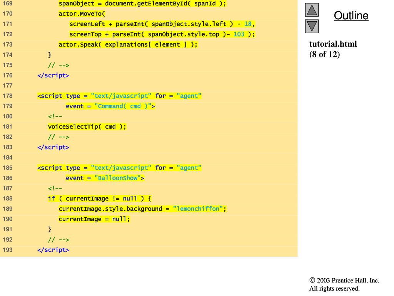Click the copyright 2003 Prentice Hall text
Image resolution: width=394 pixels, height=296 pixels.
tap(344, 281)
